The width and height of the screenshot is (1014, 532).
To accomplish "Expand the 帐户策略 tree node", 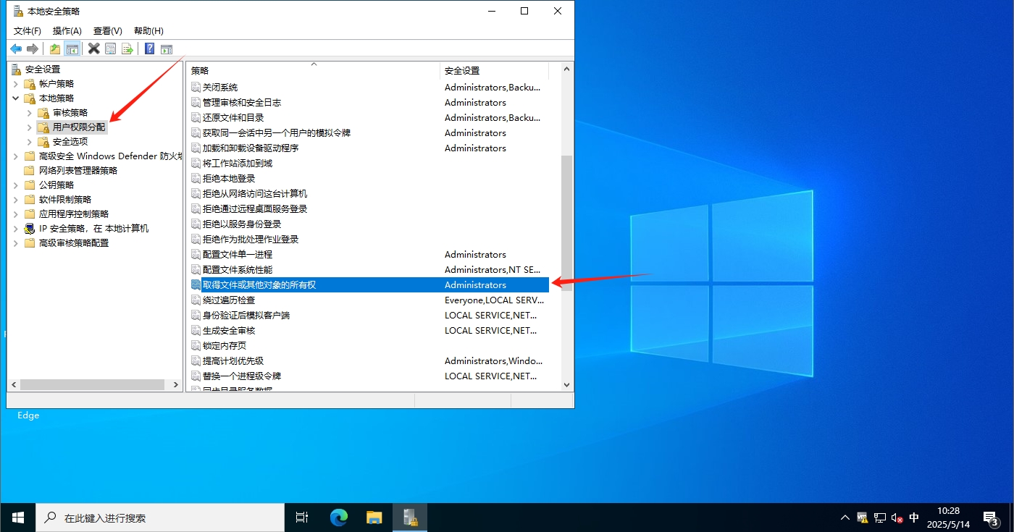I will click(16, 84).
